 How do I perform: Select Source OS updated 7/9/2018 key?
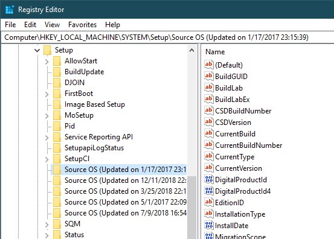(x=125, y=213)
